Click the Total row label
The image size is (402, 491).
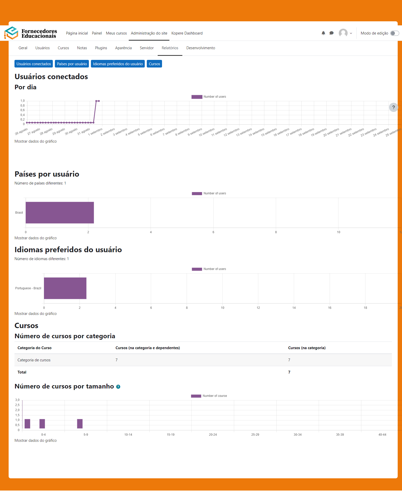point(22,372)
